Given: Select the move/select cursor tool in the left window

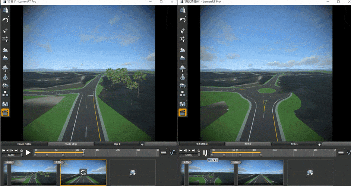Looking at the screenshot, I should [5, 31].
